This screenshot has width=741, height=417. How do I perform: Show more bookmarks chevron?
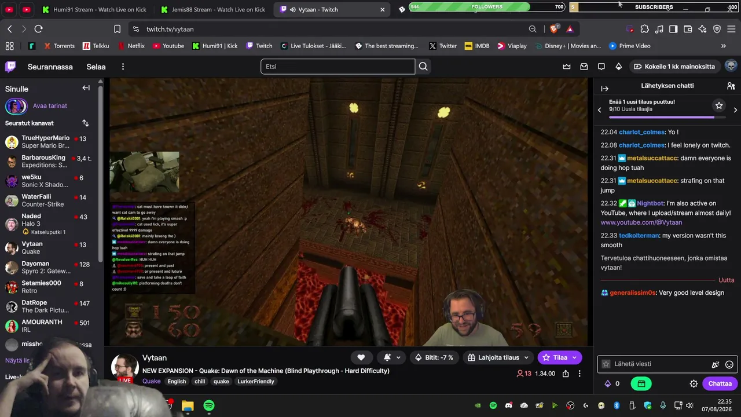click(723, 46)
